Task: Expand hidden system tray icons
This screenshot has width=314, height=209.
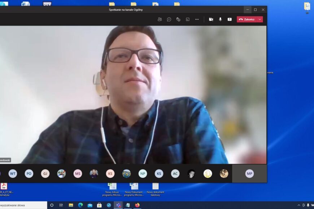Action: click(x=299, y=205)
